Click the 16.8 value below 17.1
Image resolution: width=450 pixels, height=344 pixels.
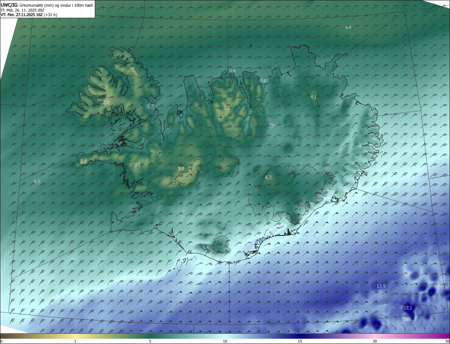[x=407, y=319]
